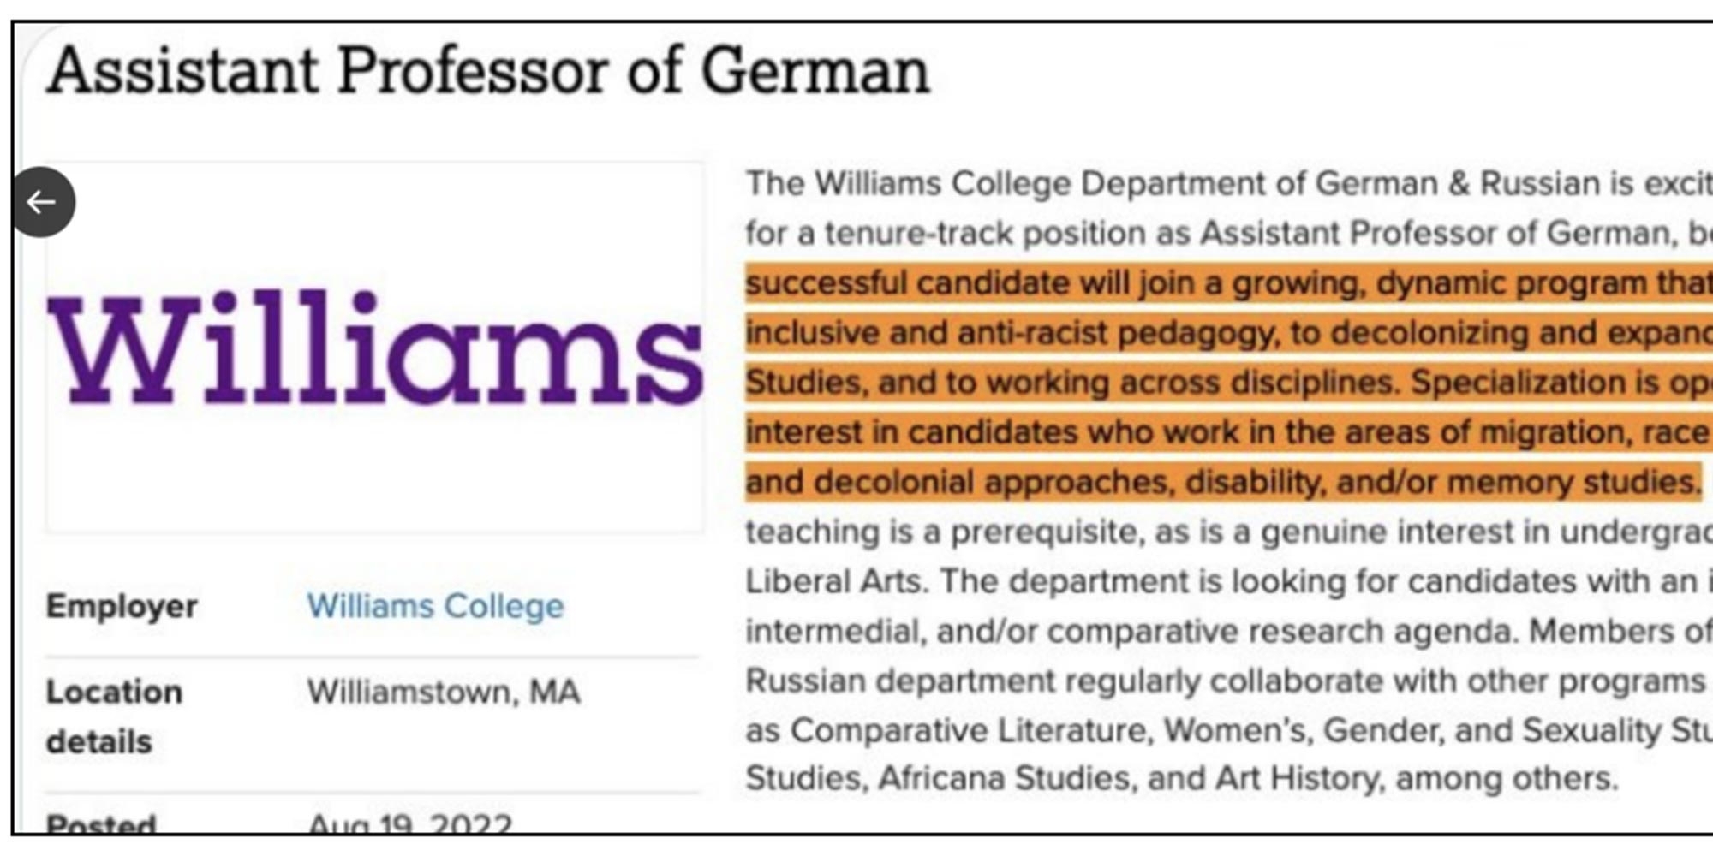Click last line 'Studies, Africana Studies, and Art History'
The height and width of the screenshot is (856, 1713).
click(1182, 779)
